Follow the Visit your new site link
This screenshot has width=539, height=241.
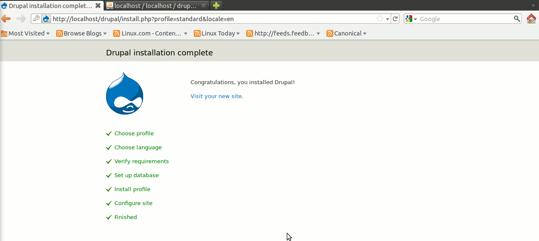[217, 96]
